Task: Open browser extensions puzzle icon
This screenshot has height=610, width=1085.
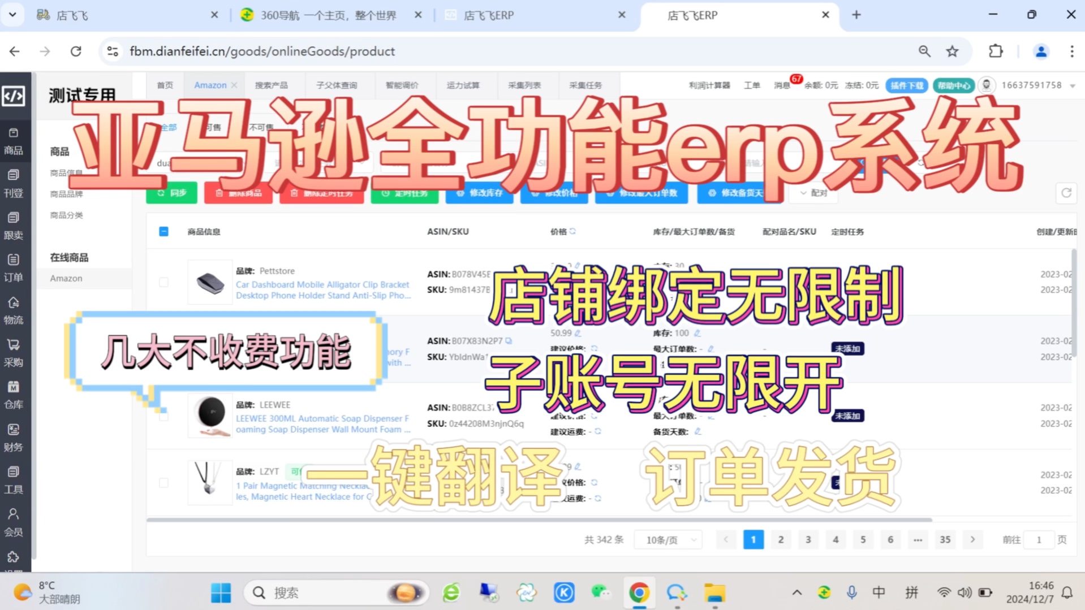Action: (x=996, y=51)
